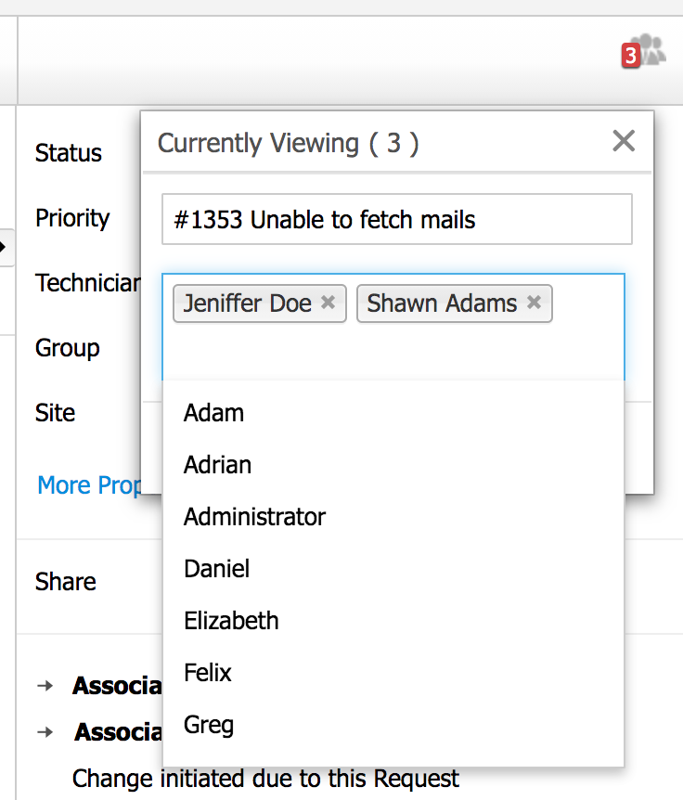Viewport: 683px width, 800px height.
Task: Pick Daniel from the suggestion list
Action: pyautogui.click(x=217, y=569)
